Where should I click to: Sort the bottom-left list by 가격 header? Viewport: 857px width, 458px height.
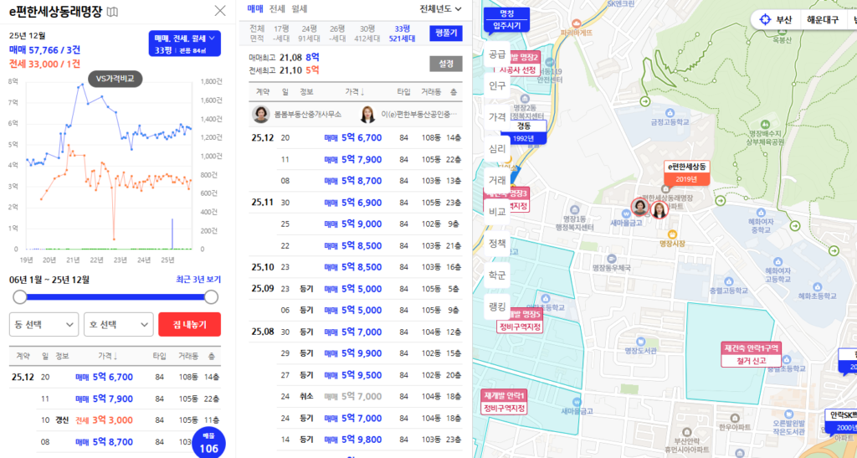[x=108, y=356]
